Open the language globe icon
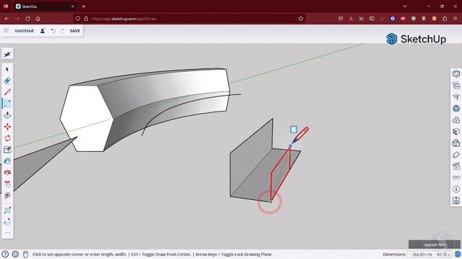Screen dimensions: 462x259 pos(15,254)
